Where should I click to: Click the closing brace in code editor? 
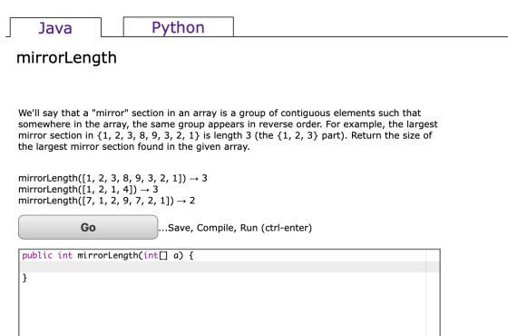[24, 278]
